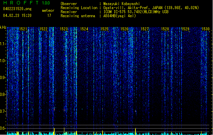Click the 1526 time marker
Viewport: 213px width, 135px height.
[124, 29]
